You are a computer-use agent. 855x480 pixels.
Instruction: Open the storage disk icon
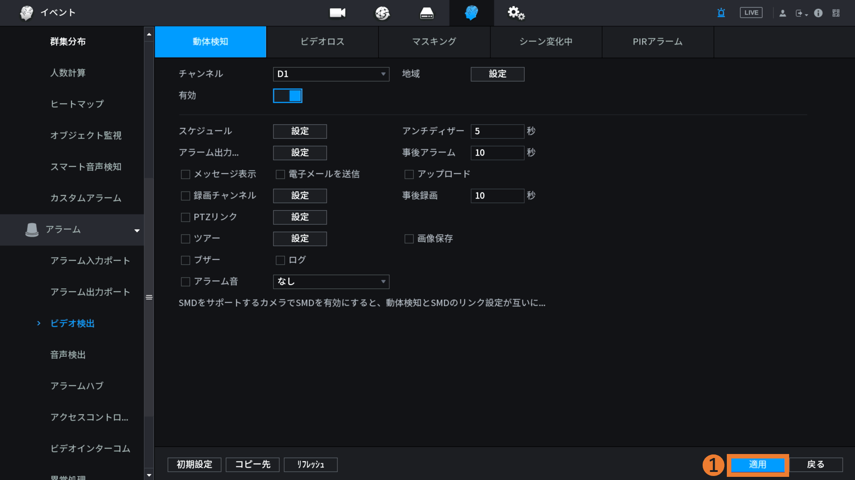point(426,13)
